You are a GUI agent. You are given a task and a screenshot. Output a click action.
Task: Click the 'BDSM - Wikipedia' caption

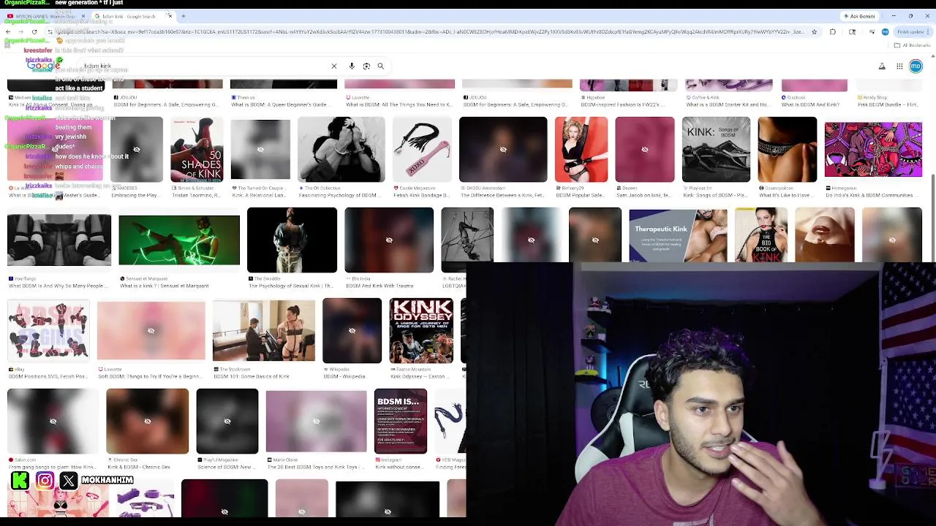tap(344, 377)
